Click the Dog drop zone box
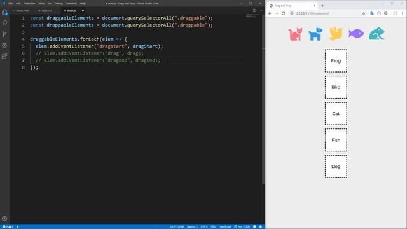Viewport: 407px width, 229px height. point(336,167)
